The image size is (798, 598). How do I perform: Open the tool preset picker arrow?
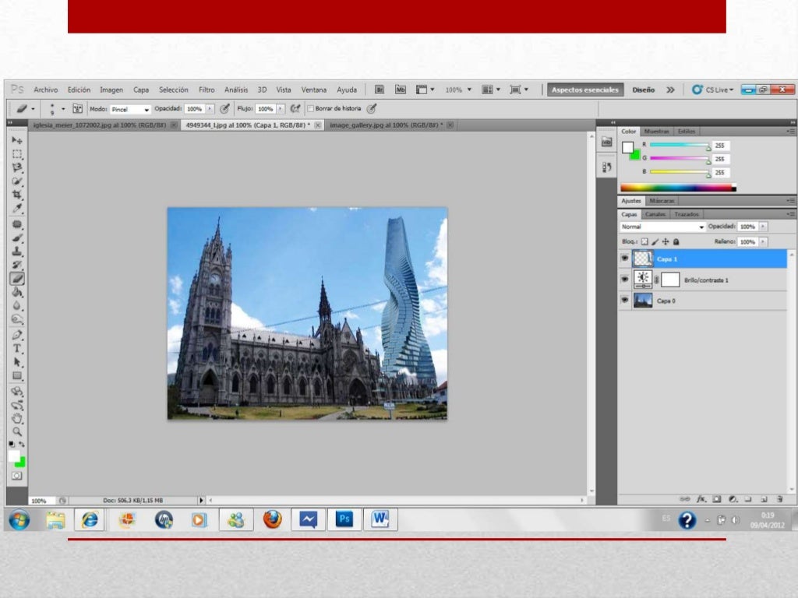tap(33, 109)
